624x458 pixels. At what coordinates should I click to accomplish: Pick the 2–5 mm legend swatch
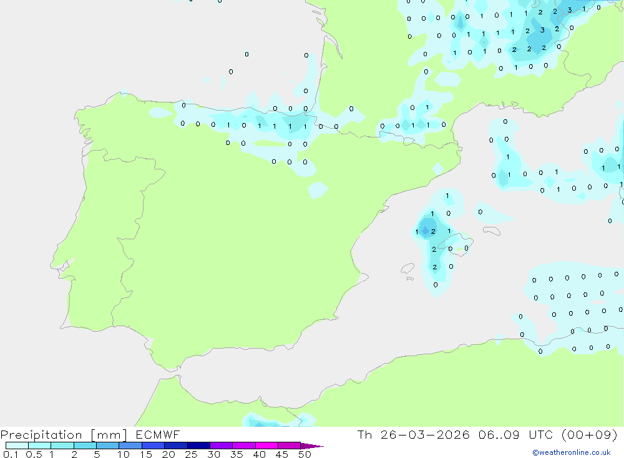tap(85, 446)
